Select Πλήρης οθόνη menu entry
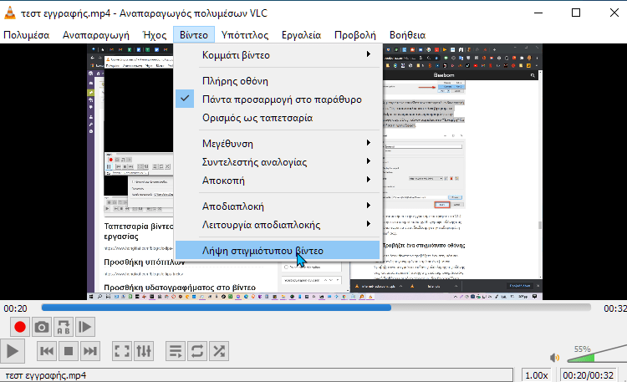Image resolution: width=627 pixels, height=382 pixels. pos(278,81)
